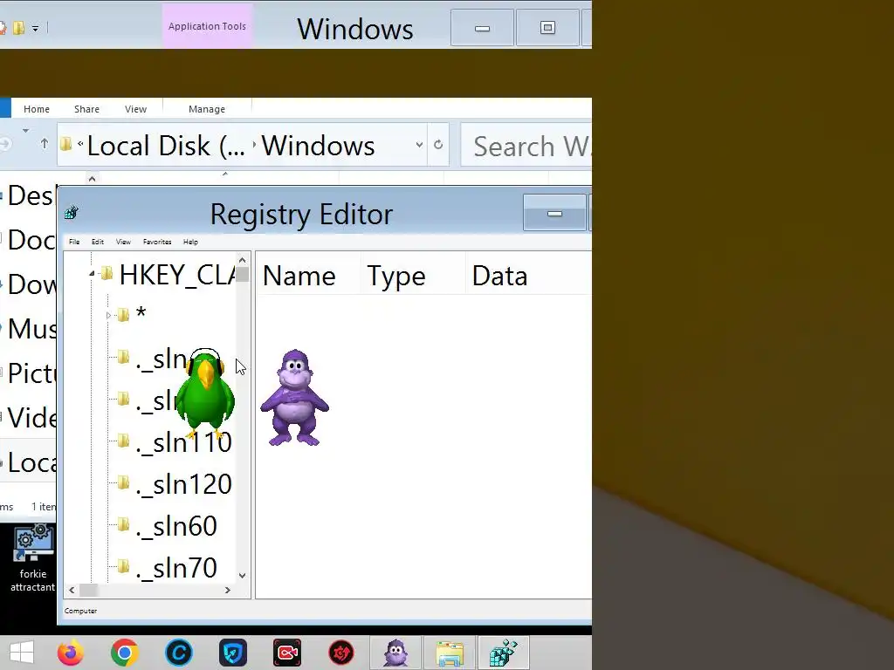Click the Application Tools tab header
Viewport: 894px width, 670px height.
coord(207,26)
